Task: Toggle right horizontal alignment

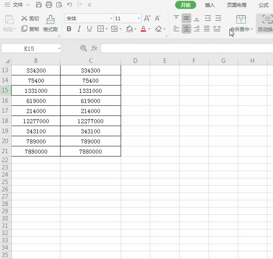Action: 197,29
